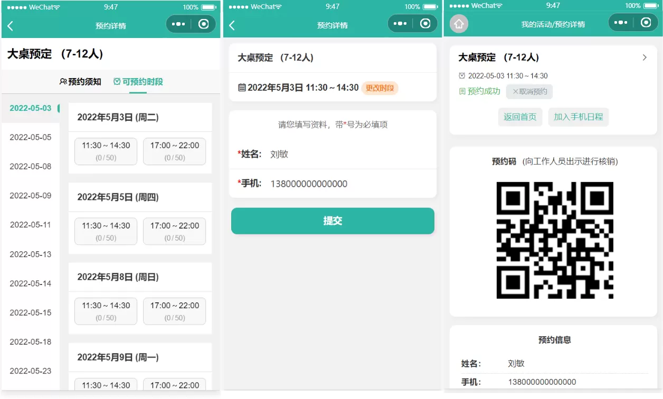Click WeChat signal indicator in second screen status bar
Viewport: 663px width, 399px height.
(x=255, y=7)
